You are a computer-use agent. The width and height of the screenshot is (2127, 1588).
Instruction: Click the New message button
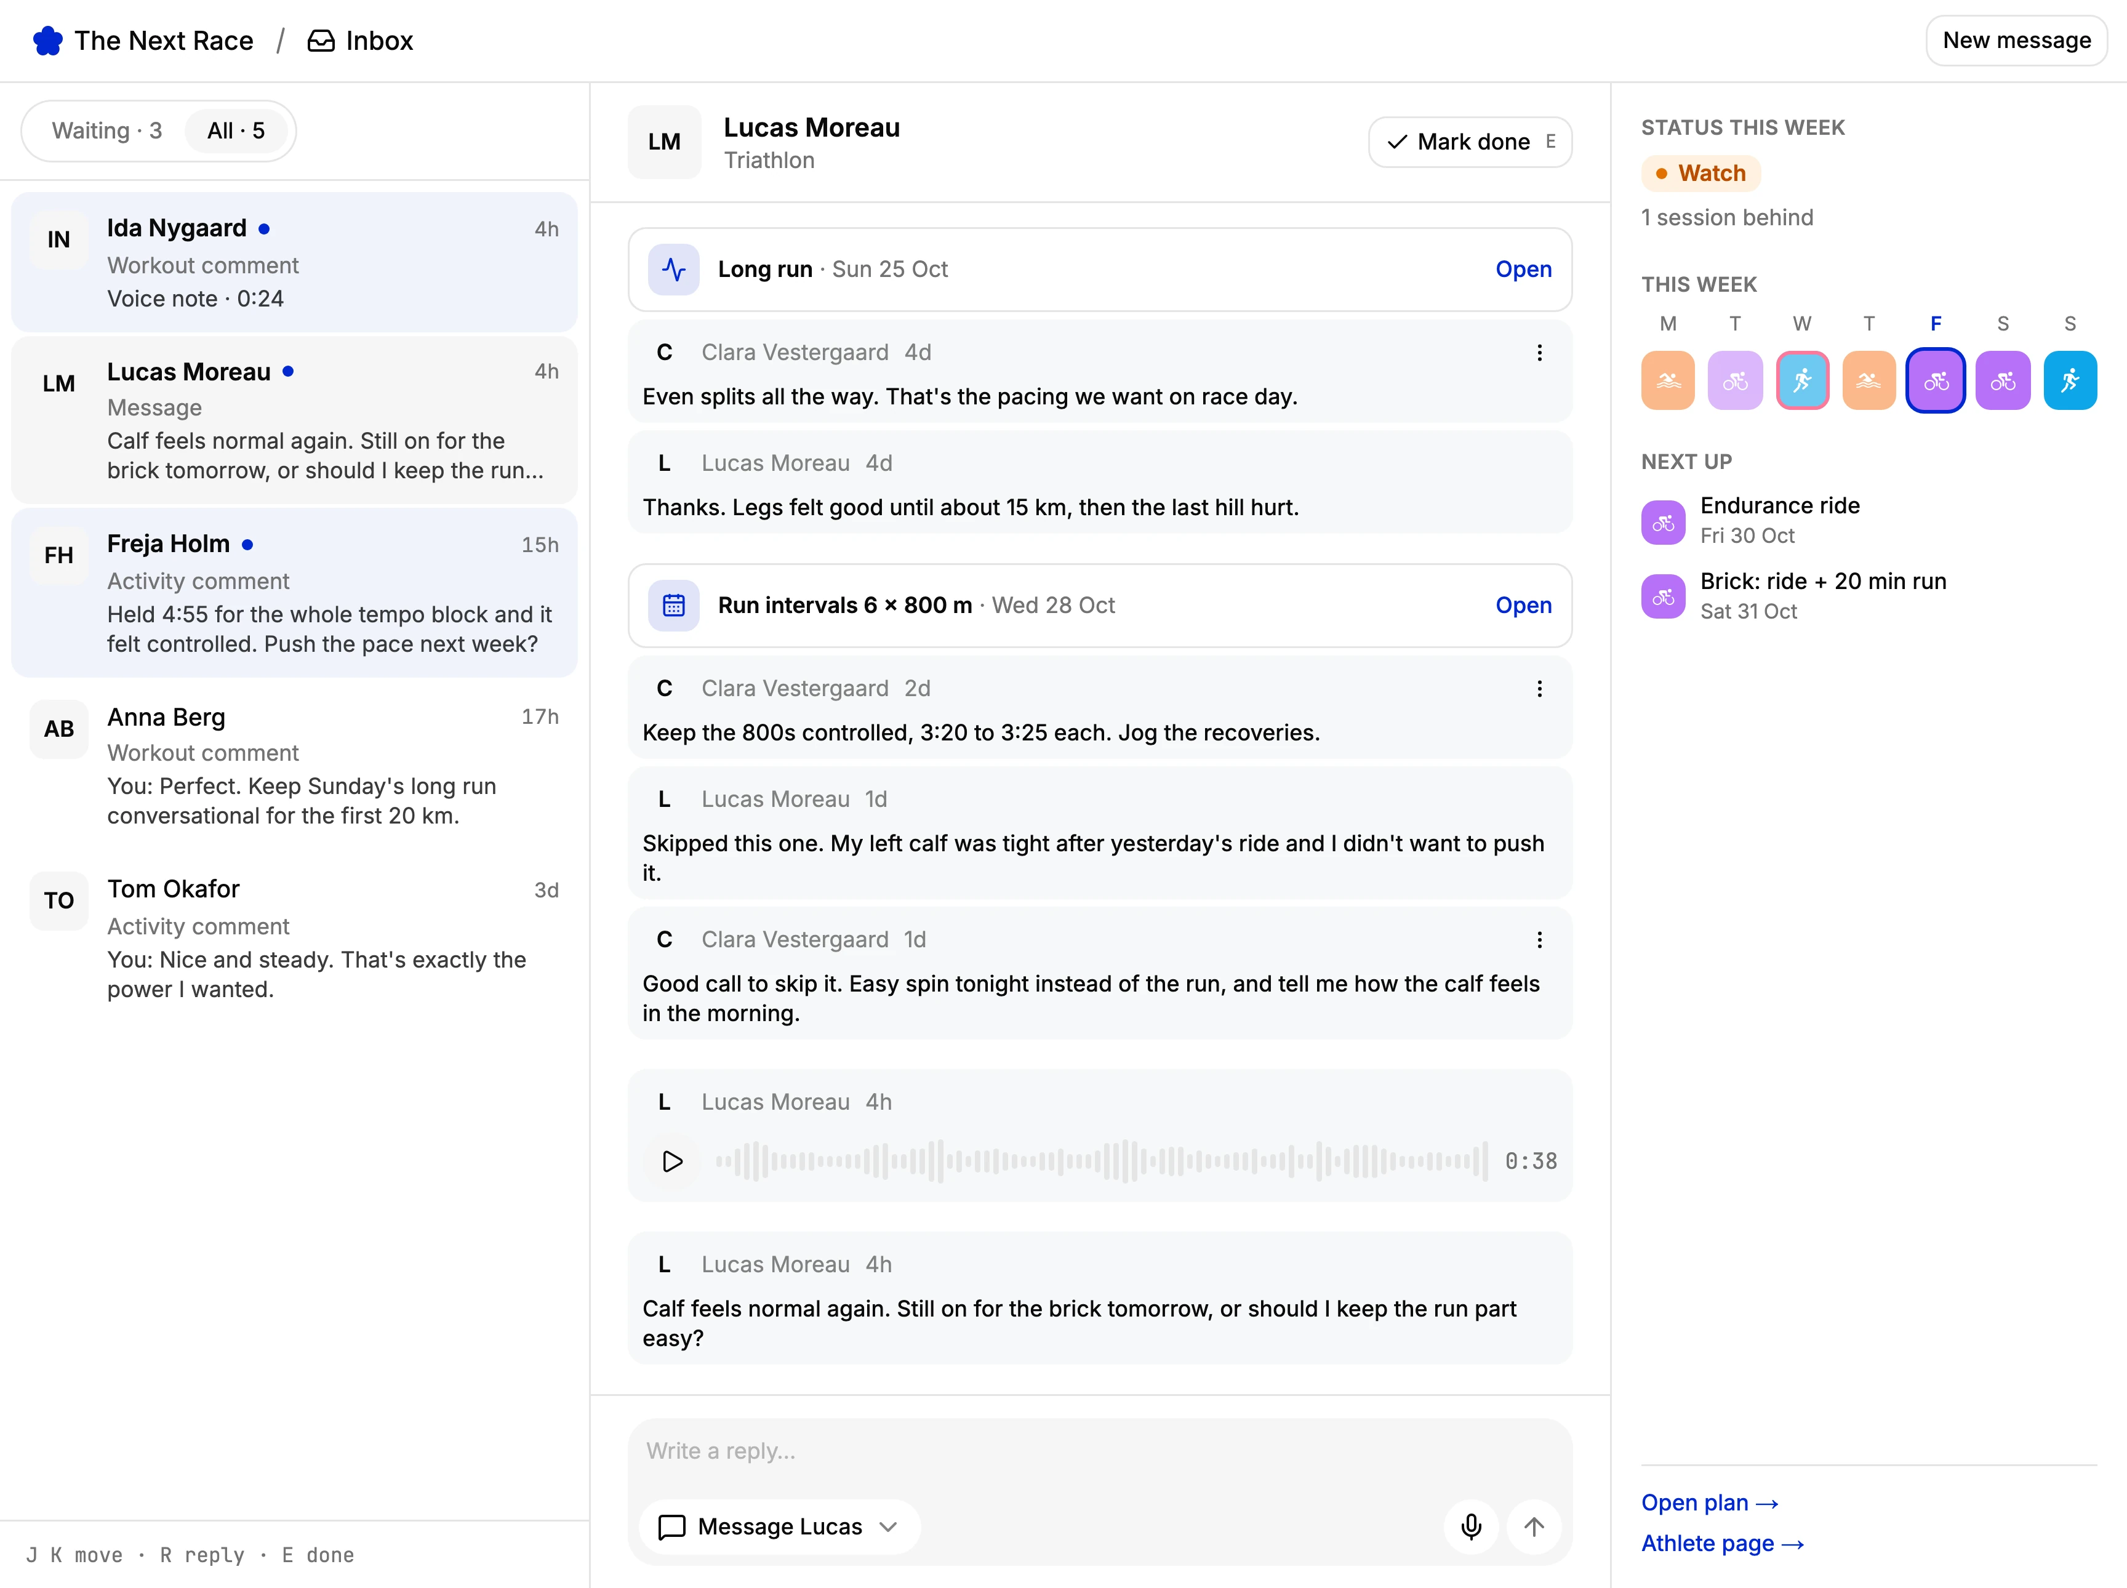[x=2016, y=41]
